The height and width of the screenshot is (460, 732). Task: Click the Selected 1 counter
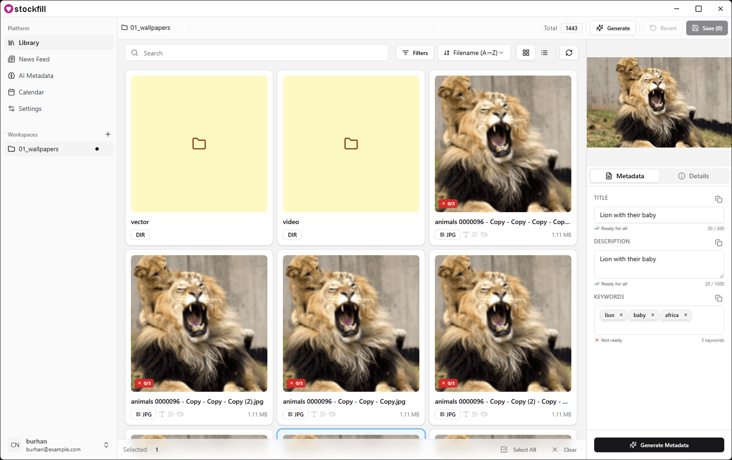[141, 449]
